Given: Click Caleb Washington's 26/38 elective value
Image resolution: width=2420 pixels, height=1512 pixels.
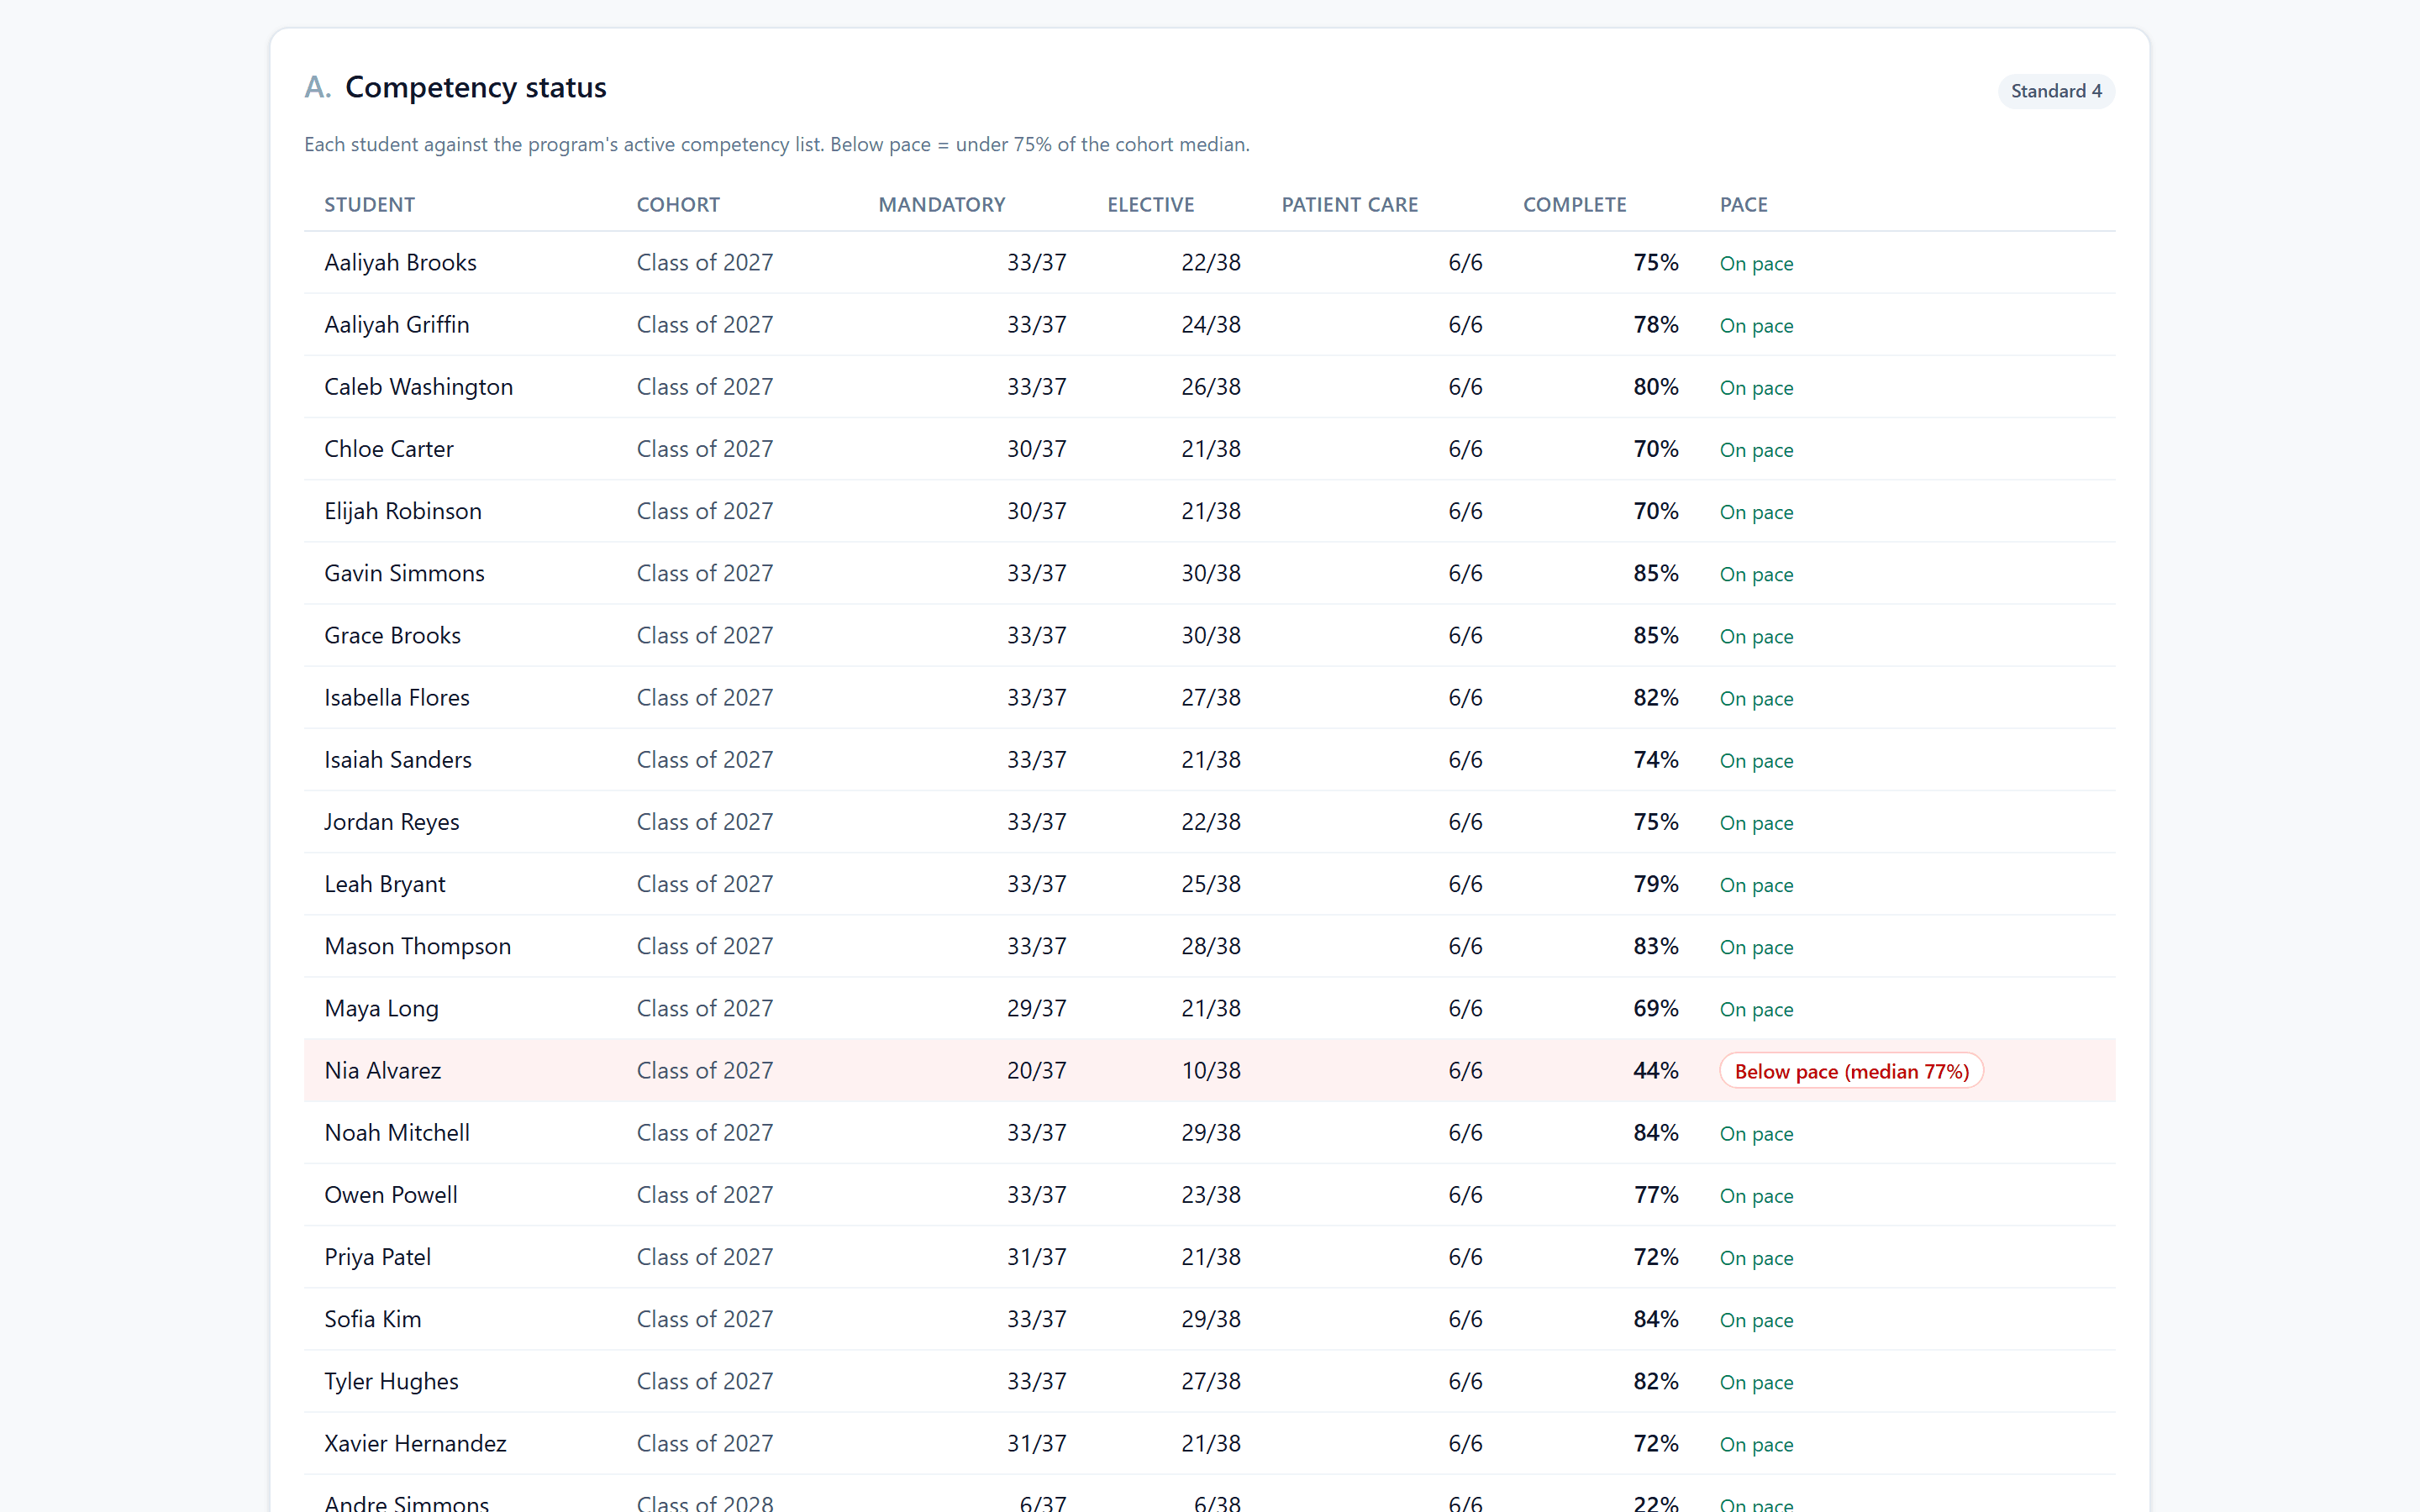Looking at the screenshot, I should point(1210,386).
